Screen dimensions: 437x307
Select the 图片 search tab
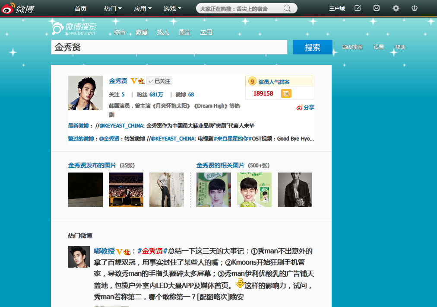[x=184, y=32]
